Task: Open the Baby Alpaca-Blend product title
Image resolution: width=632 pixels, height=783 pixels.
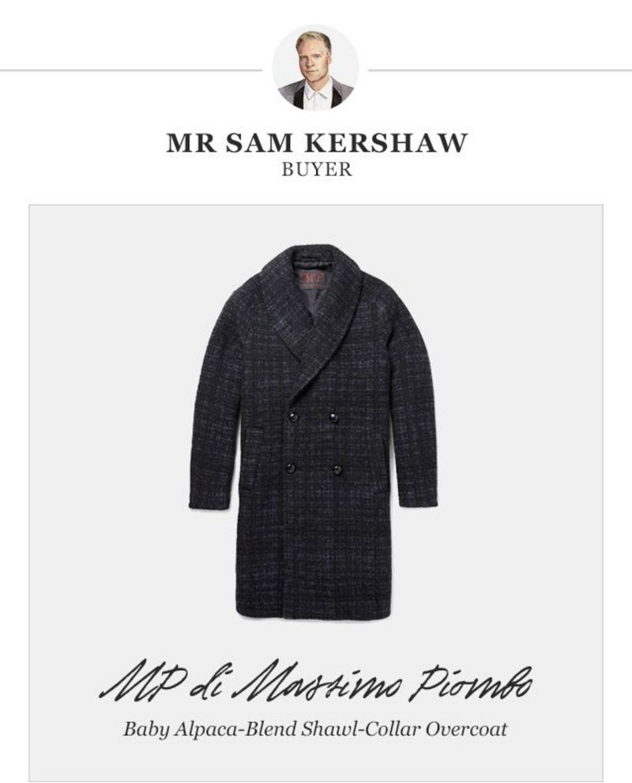Action: [x=315, y=729]
